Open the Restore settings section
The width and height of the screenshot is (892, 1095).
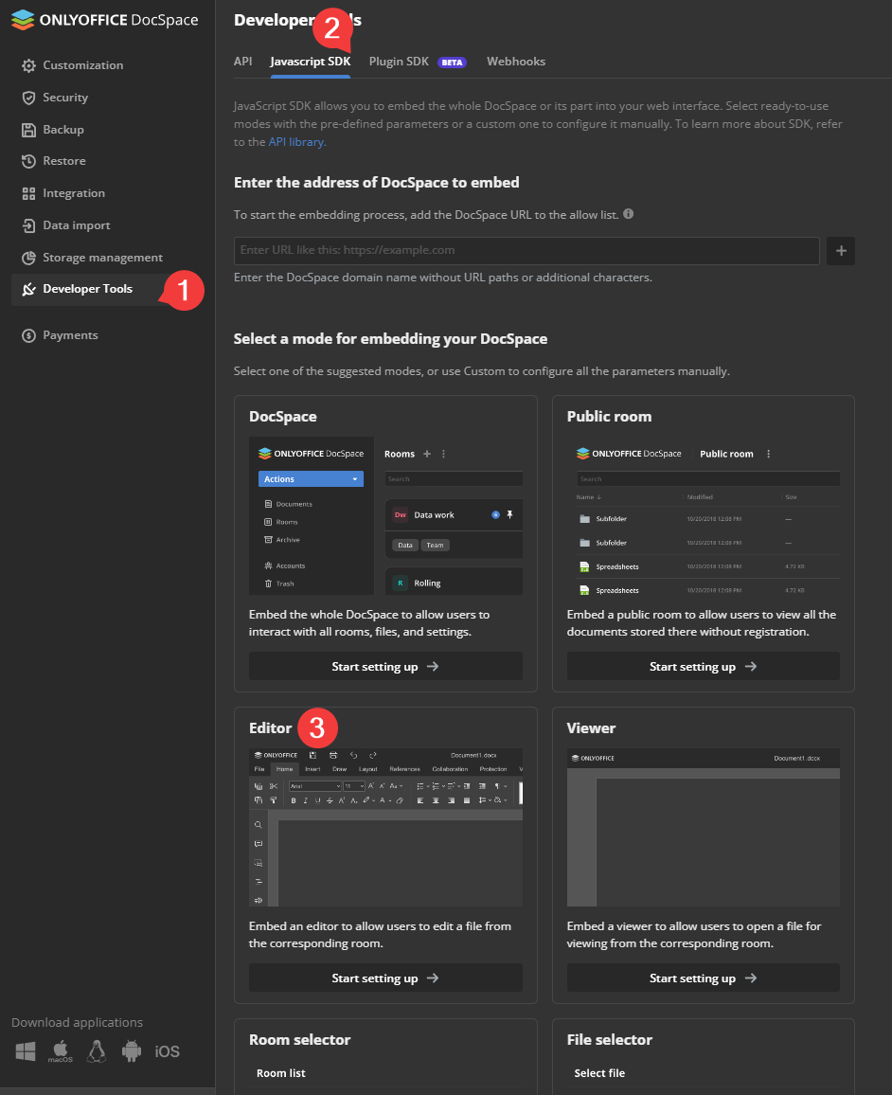pyautogui.click(x=64, y=161)
